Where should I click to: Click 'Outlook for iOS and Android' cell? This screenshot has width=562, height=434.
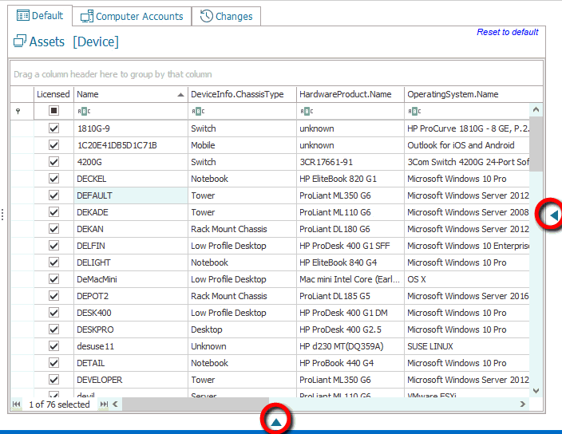tap(467, 145)
